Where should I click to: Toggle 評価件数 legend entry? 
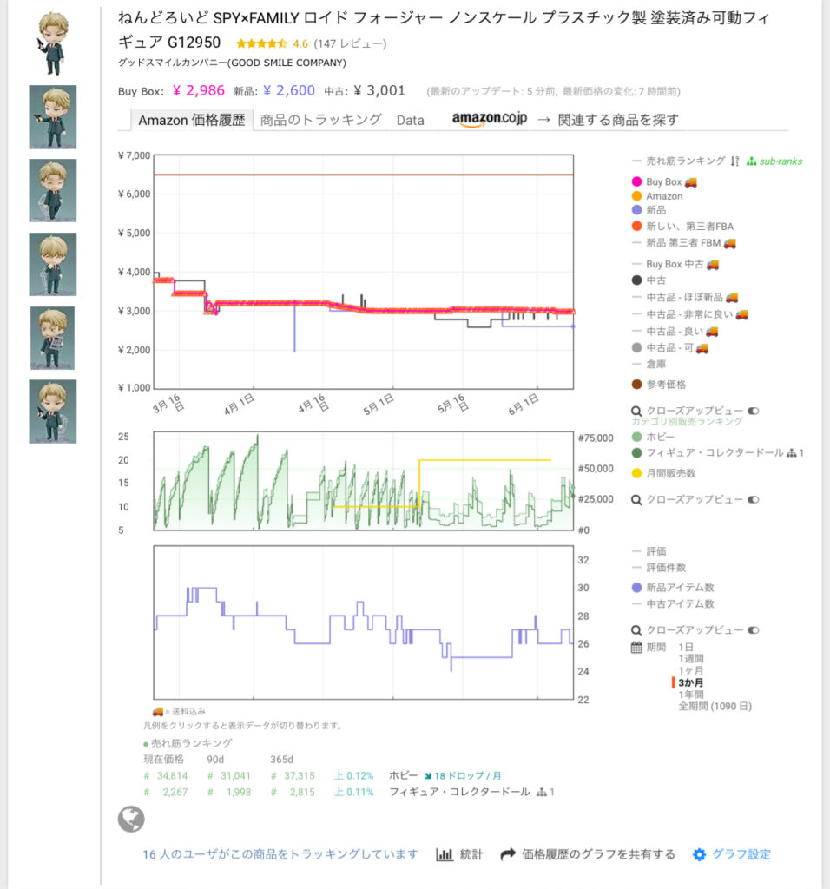click(x=659, y=568)
